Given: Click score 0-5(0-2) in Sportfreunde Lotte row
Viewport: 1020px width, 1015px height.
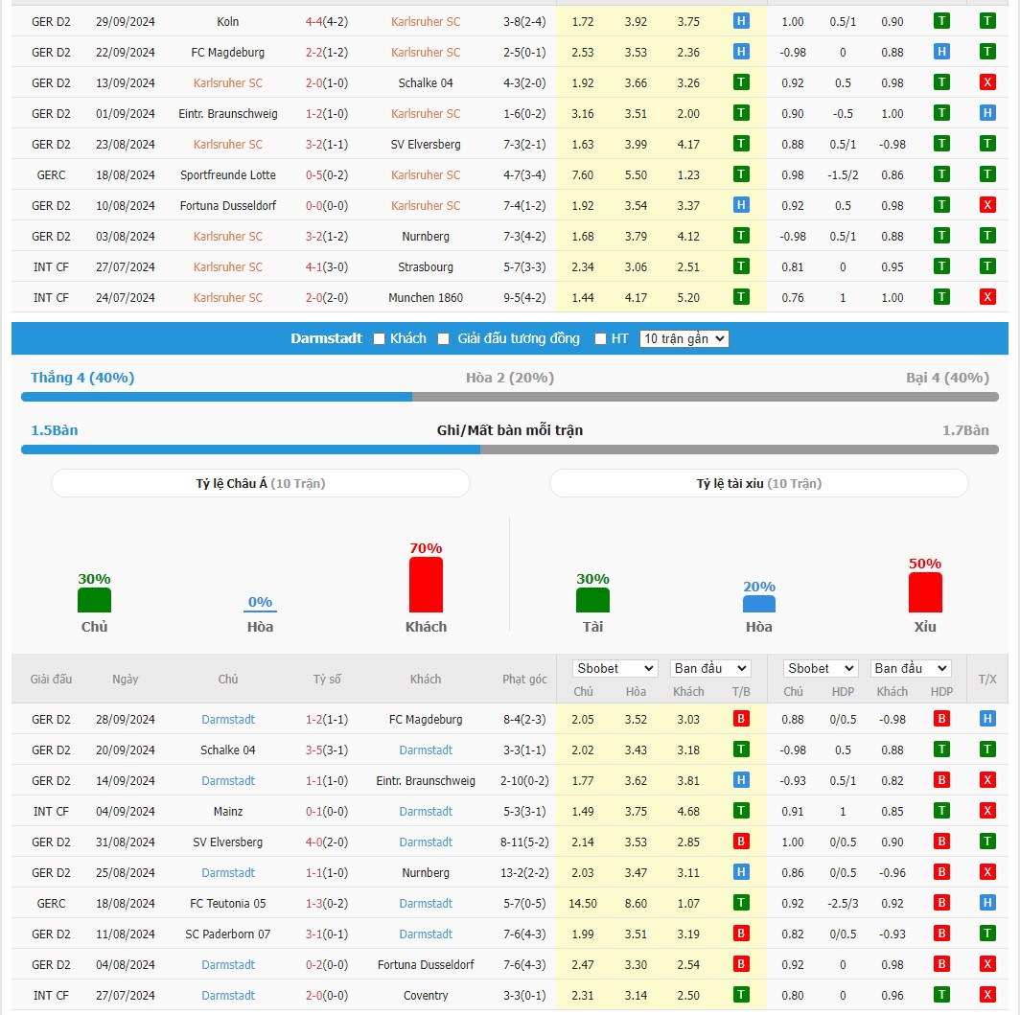Looking at the screenshot, I should pyautogui.click(x=327, y=174).
